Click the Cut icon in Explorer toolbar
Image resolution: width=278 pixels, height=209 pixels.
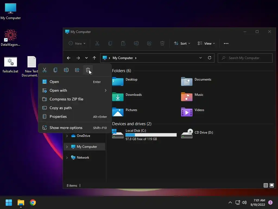pyautogui.click(x=97, y=44)
